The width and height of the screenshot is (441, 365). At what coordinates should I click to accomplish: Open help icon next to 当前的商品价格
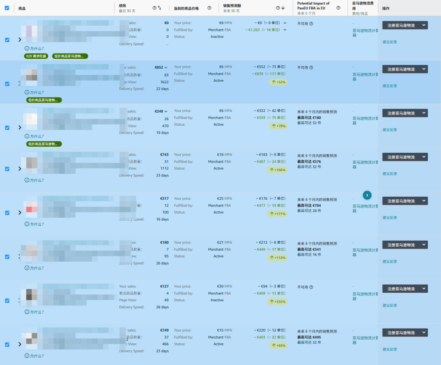tap(209, 8)
